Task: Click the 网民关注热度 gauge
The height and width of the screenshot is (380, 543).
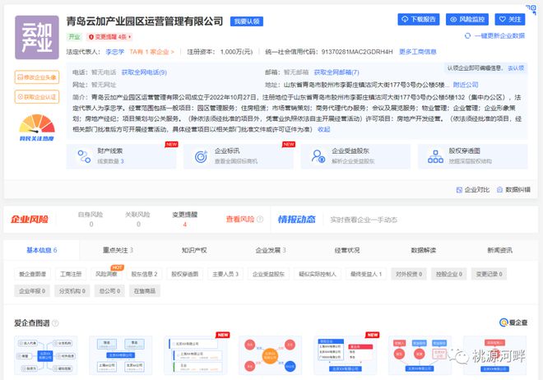Action: tap(37, 127)
